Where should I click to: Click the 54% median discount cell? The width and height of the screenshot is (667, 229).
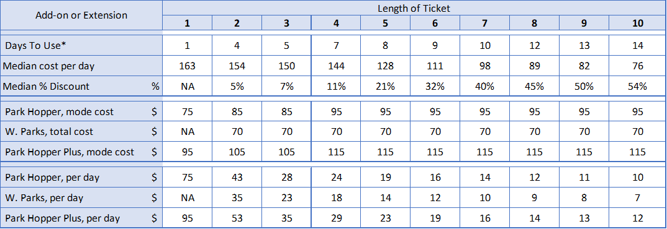638,86
